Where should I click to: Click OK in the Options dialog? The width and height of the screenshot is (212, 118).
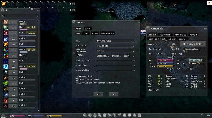tap(98, 94)
